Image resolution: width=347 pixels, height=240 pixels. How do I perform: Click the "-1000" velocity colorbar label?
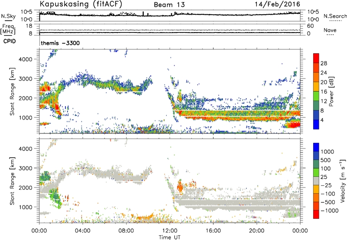click(330, 211)
